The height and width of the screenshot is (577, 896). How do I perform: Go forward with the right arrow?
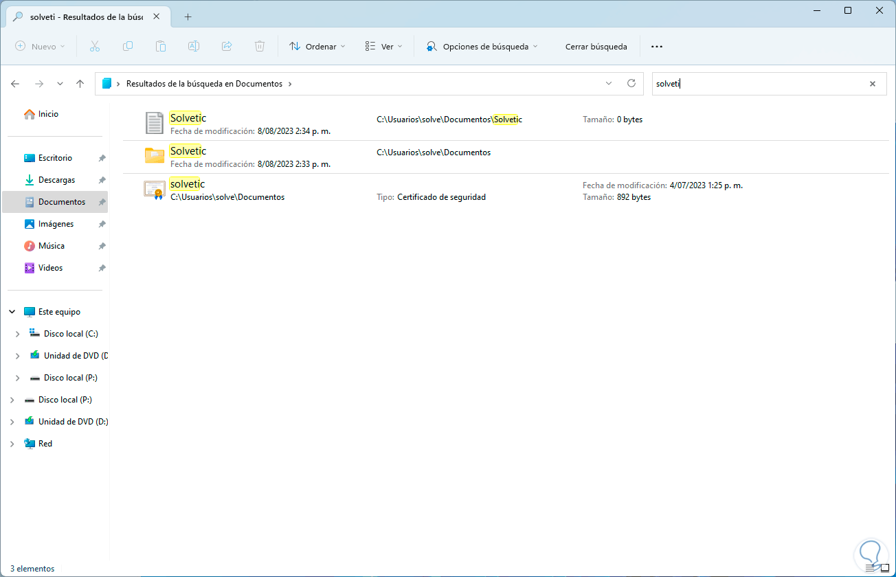click(x=39, y=84)
